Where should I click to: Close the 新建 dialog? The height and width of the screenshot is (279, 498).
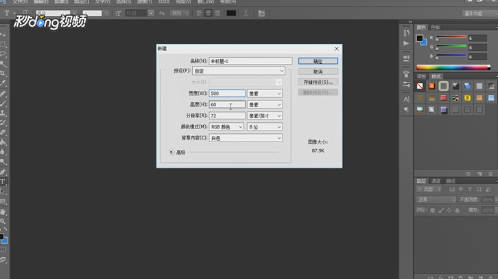point(336,49)
